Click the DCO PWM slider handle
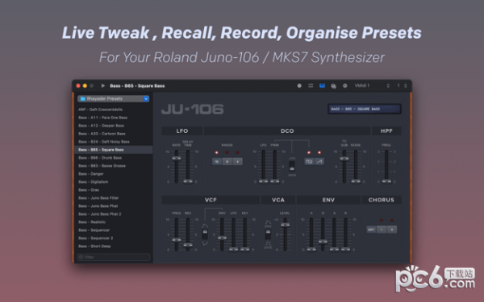This screenshot has height=302, width=484. [275, 181]
